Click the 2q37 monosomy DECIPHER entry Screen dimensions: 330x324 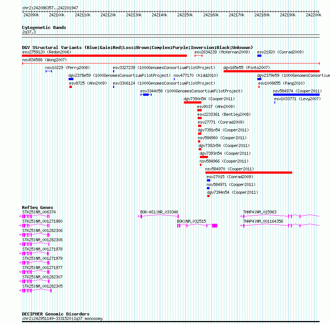click(62, 318)
